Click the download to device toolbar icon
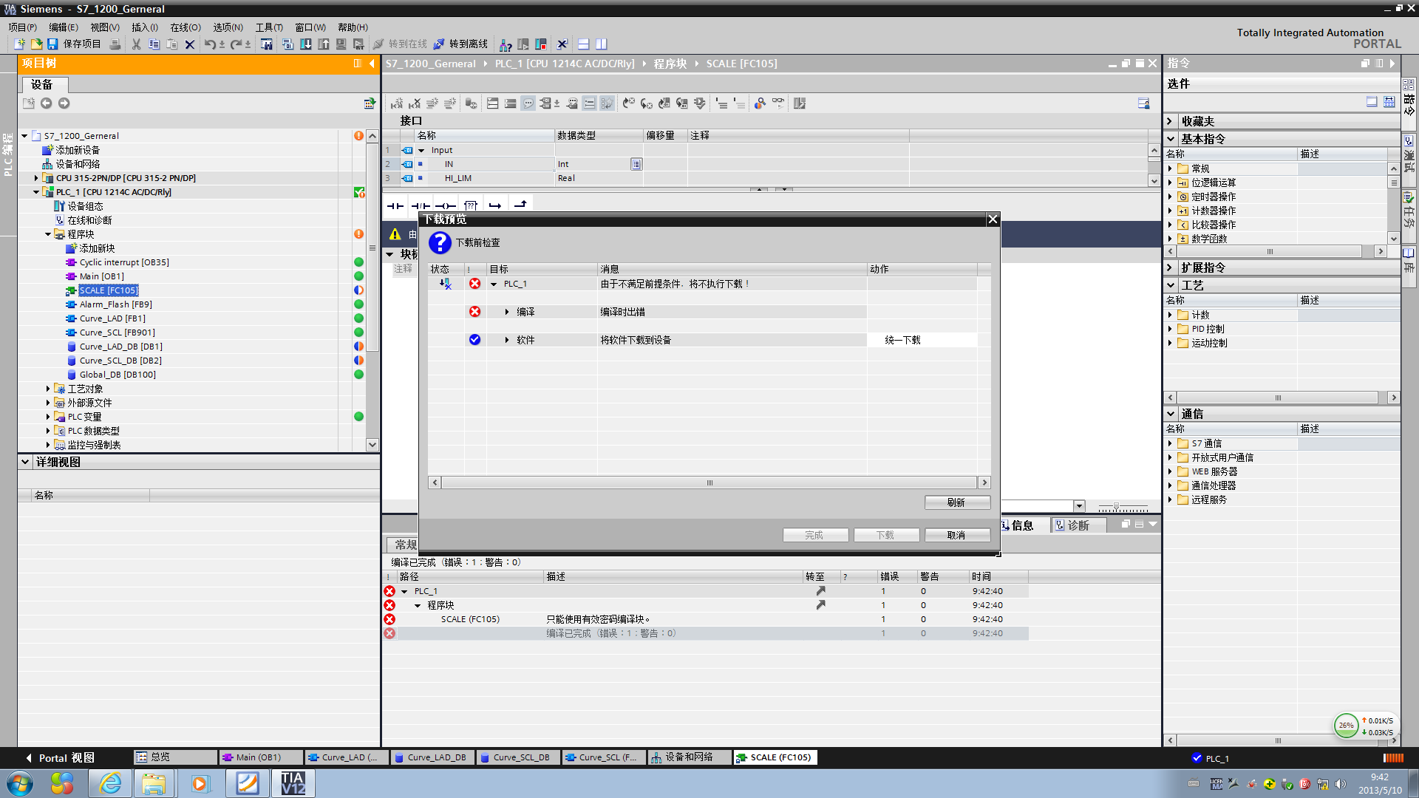Screen dimensions: 1419x798 [x=305, y=44]
